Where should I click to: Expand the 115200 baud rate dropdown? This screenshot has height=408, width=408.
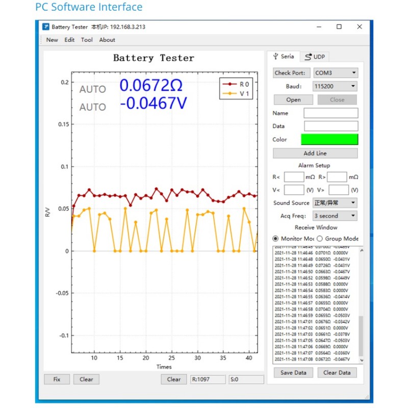pyautogui.click(x=335, y=86)
